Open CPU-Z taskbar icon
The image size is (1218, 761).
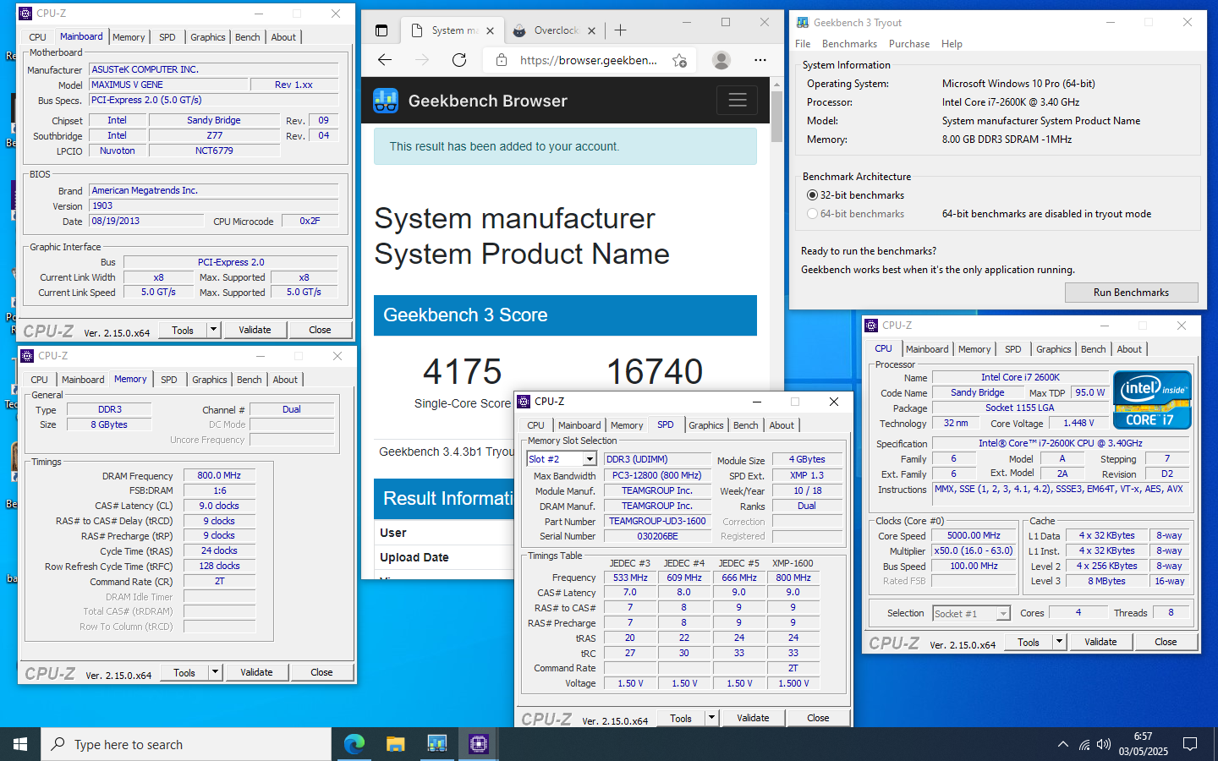pyautogui.click(x=479, y=744)
